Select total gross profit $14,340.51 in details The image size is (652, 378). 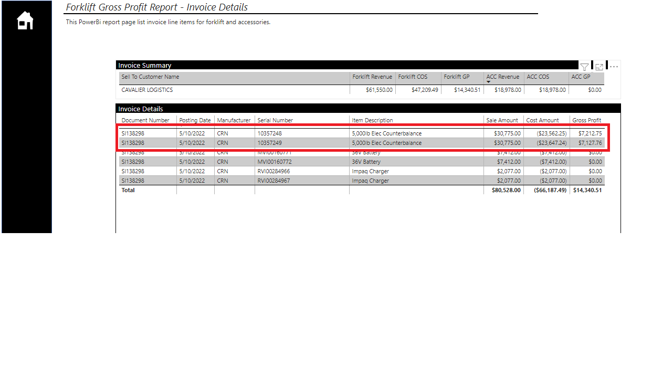pos(587,190)
